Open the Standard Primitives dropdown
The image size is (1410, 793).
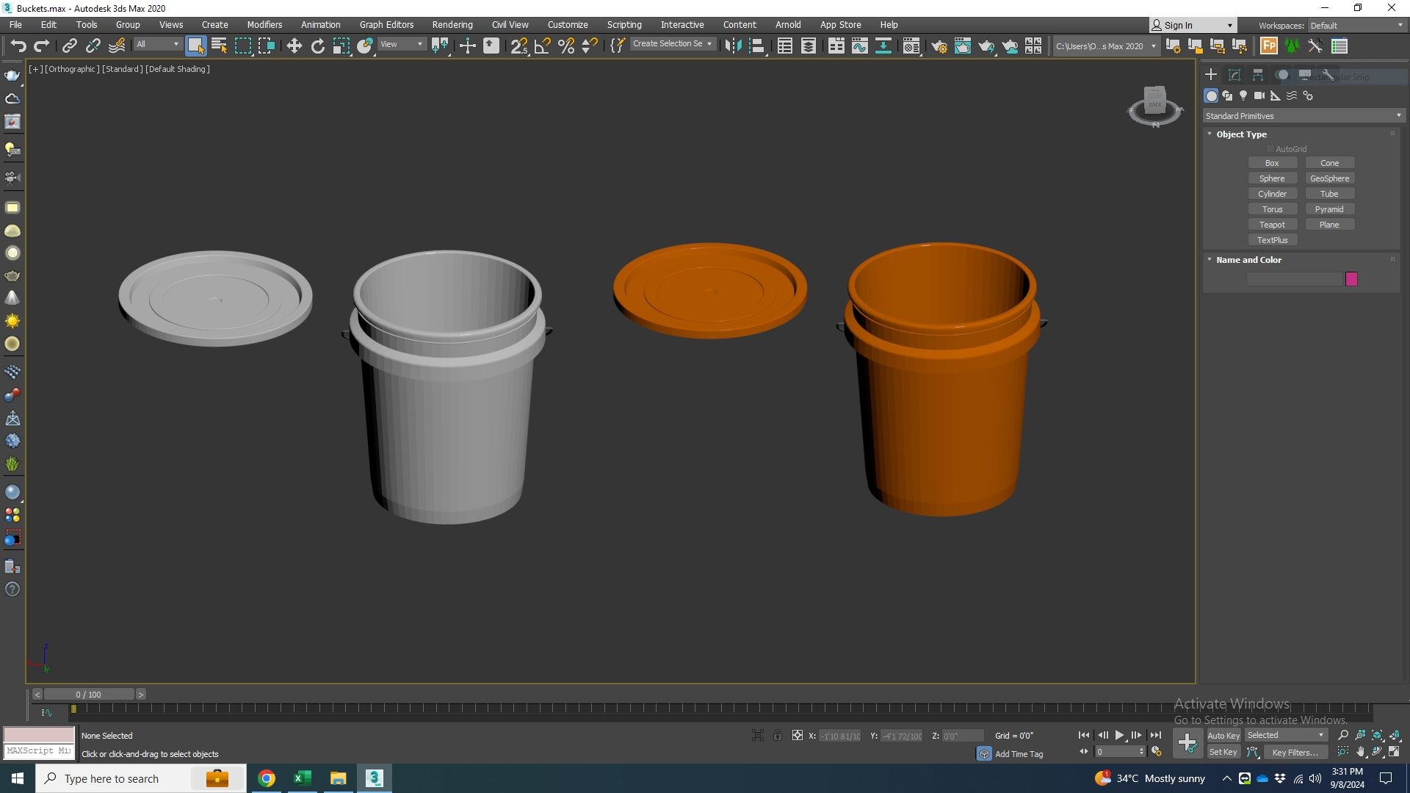pos(1304,116)
